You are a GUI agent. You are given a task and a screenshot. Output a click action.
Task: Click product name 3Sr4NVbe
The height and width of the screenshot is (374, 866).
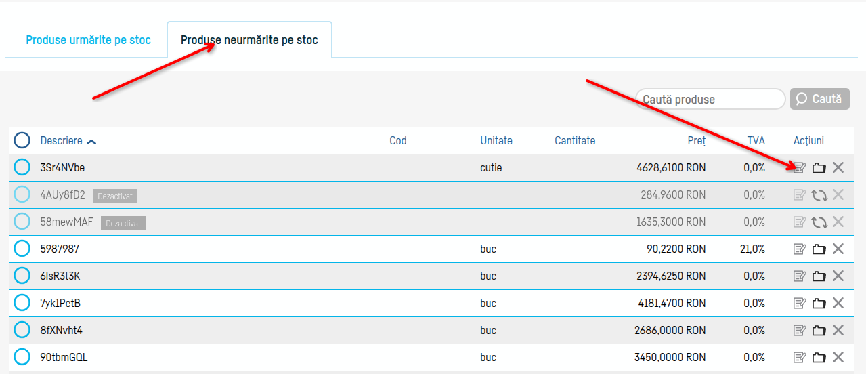point(63,167)
